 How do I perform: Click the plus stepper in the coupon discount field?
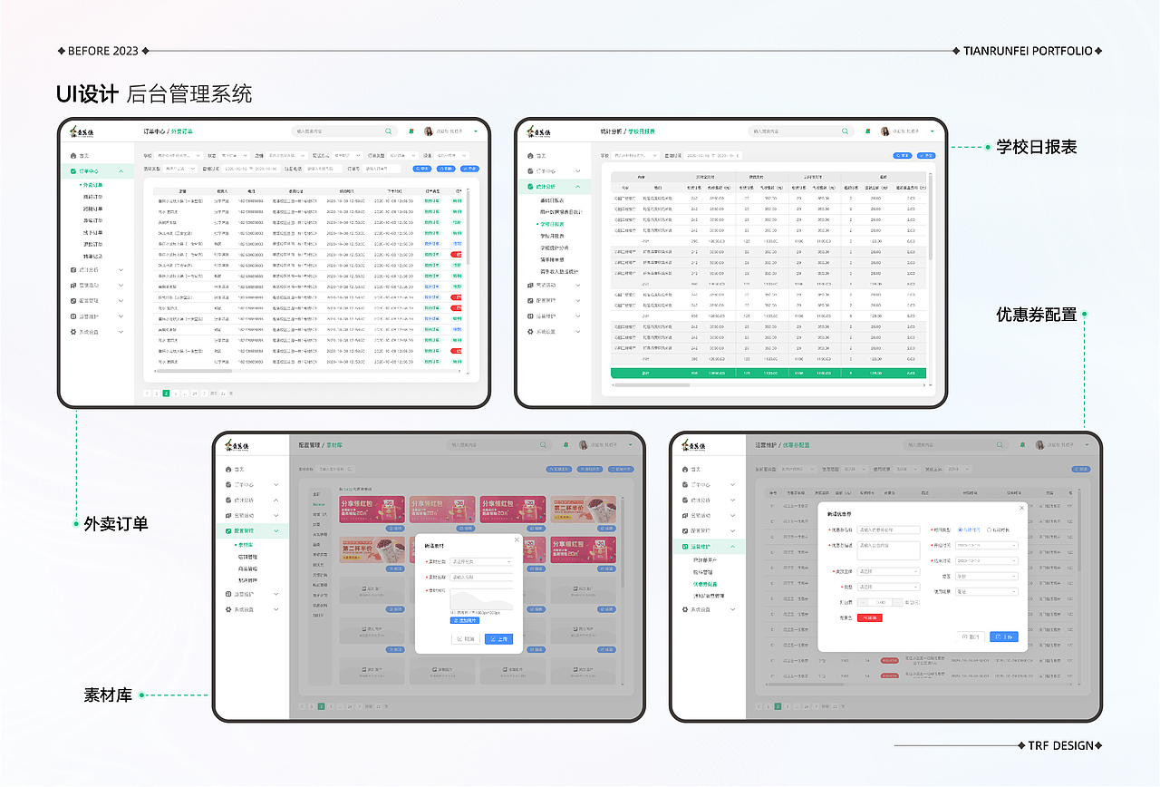coord(897,602)
